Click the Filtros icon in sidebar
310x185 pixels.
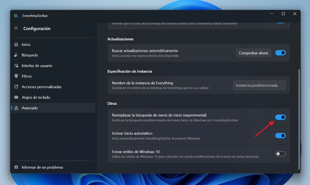tap(16, 76)
